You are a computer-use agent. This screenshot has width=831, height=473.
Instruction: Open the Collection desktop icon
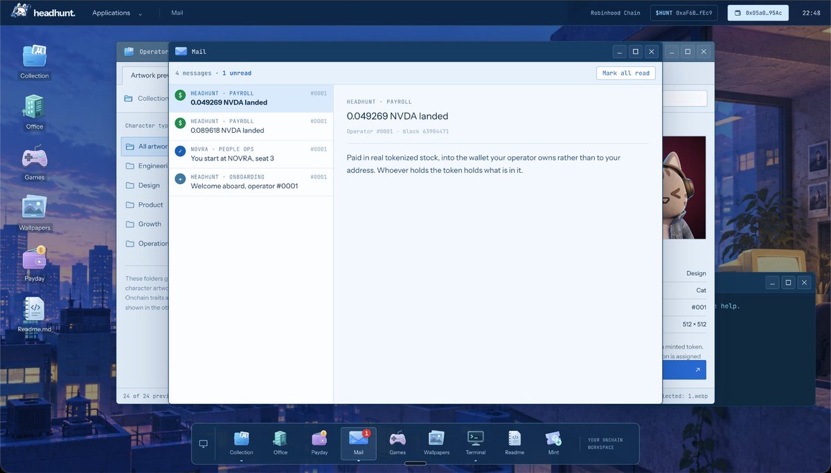tap(35, 61)
